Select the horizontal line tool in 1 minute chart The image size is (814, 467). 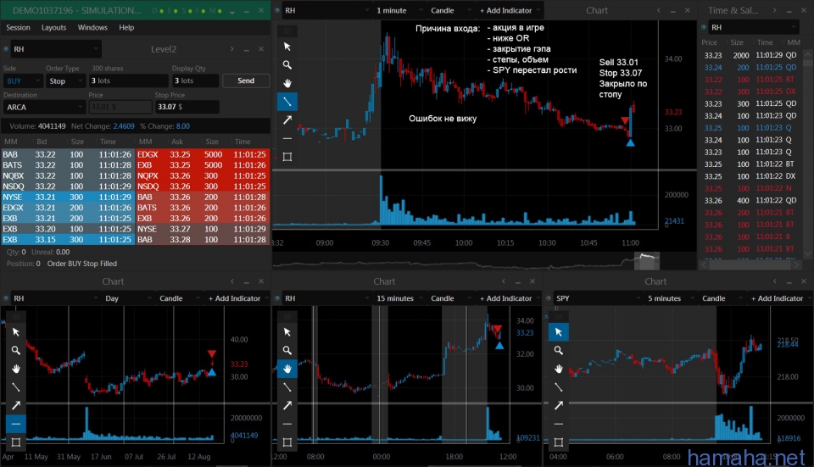(x=287, y=138)
